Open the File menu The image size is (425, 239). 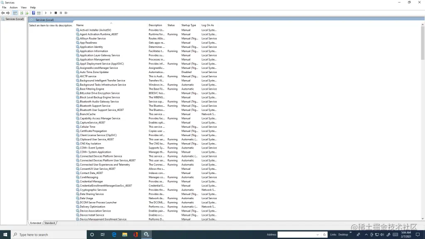(4, 7)
